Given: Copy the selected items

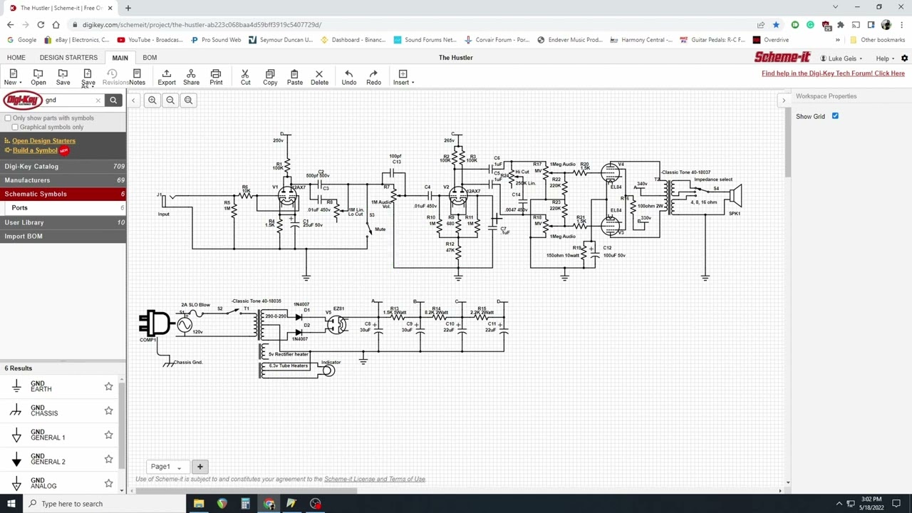Looking at the screenshot, I should click(x=270, y=77).
